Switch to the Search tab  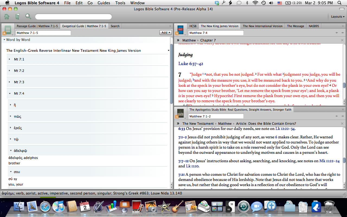(115, 26)
